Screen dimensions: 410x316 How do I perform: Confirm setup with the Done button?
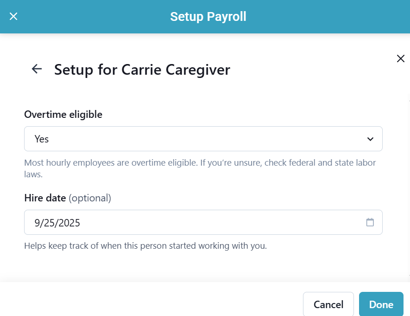point(381,304)
